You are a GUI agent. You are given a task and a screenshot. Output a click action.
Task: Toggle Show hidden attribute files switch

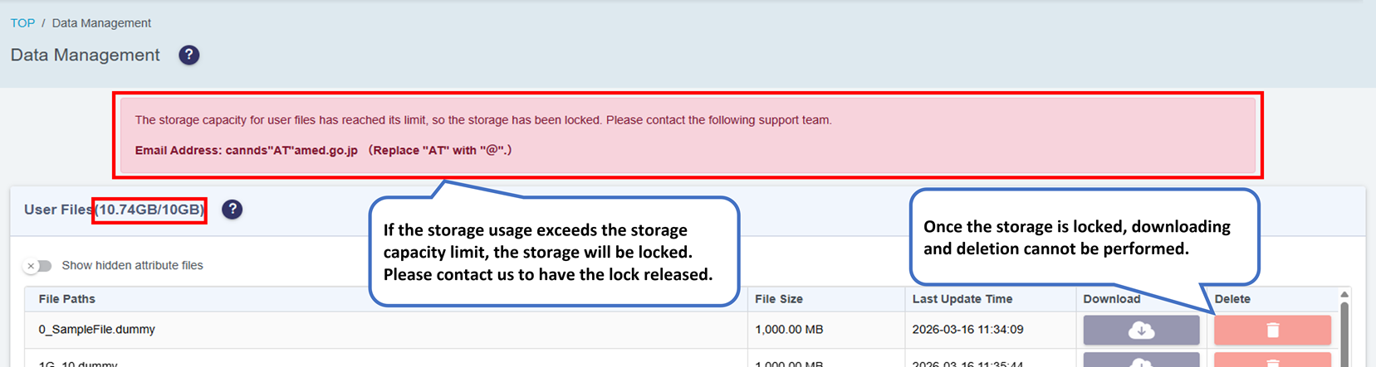(x=38, y=266)
